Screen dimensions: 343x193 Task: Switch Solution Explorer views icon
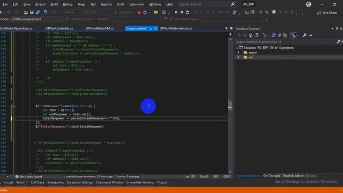(256, 35)
